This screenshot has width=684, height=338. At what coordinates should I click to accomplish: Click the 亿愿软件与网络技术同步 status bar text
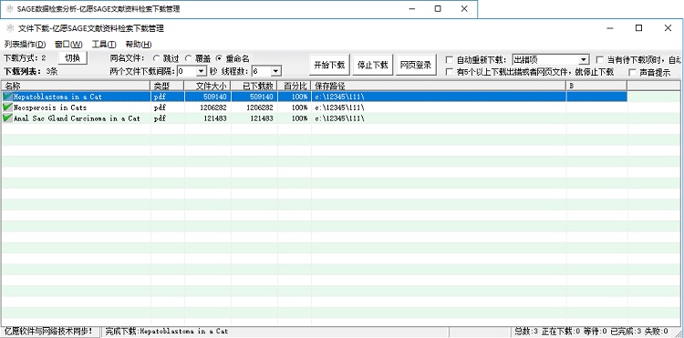pyautogui.click(x=49, y=332)
